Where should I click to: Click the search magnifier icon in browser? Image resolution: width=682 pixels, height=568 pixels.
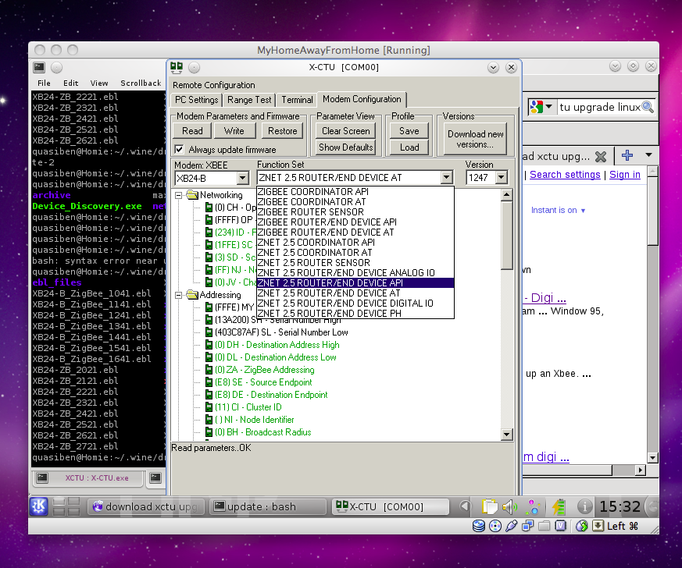click(x=647, y=107)
